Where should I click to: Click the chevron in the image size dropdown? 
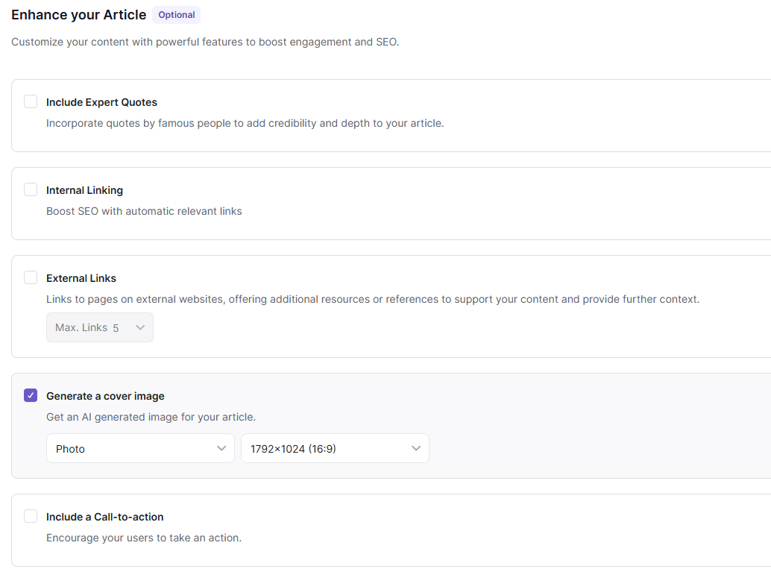[x=416, y=448]
